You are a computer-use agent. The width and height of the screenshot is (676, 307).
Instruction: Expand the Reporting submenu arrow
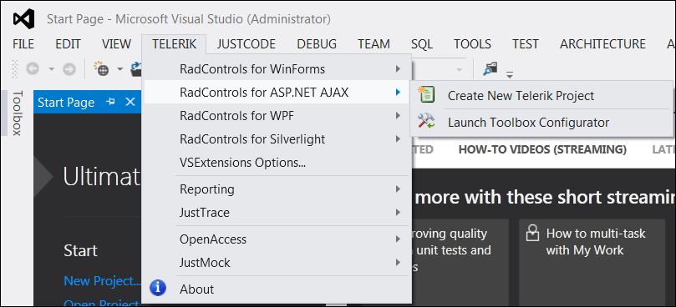tap(398, 189)
